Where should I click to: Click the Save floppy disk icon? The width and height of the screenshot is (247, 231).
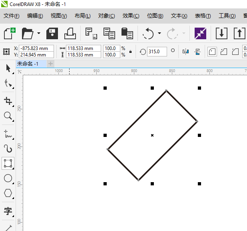pos(52,33)
